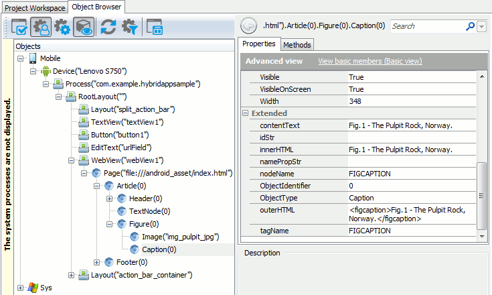Click View basic members link
The height and width of the screenshot is (295, 492).
click(370, 61)
